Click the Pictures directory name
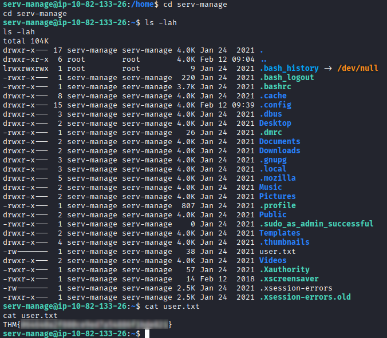The height and width of the screenshot is (338, 387). [277, 196]
